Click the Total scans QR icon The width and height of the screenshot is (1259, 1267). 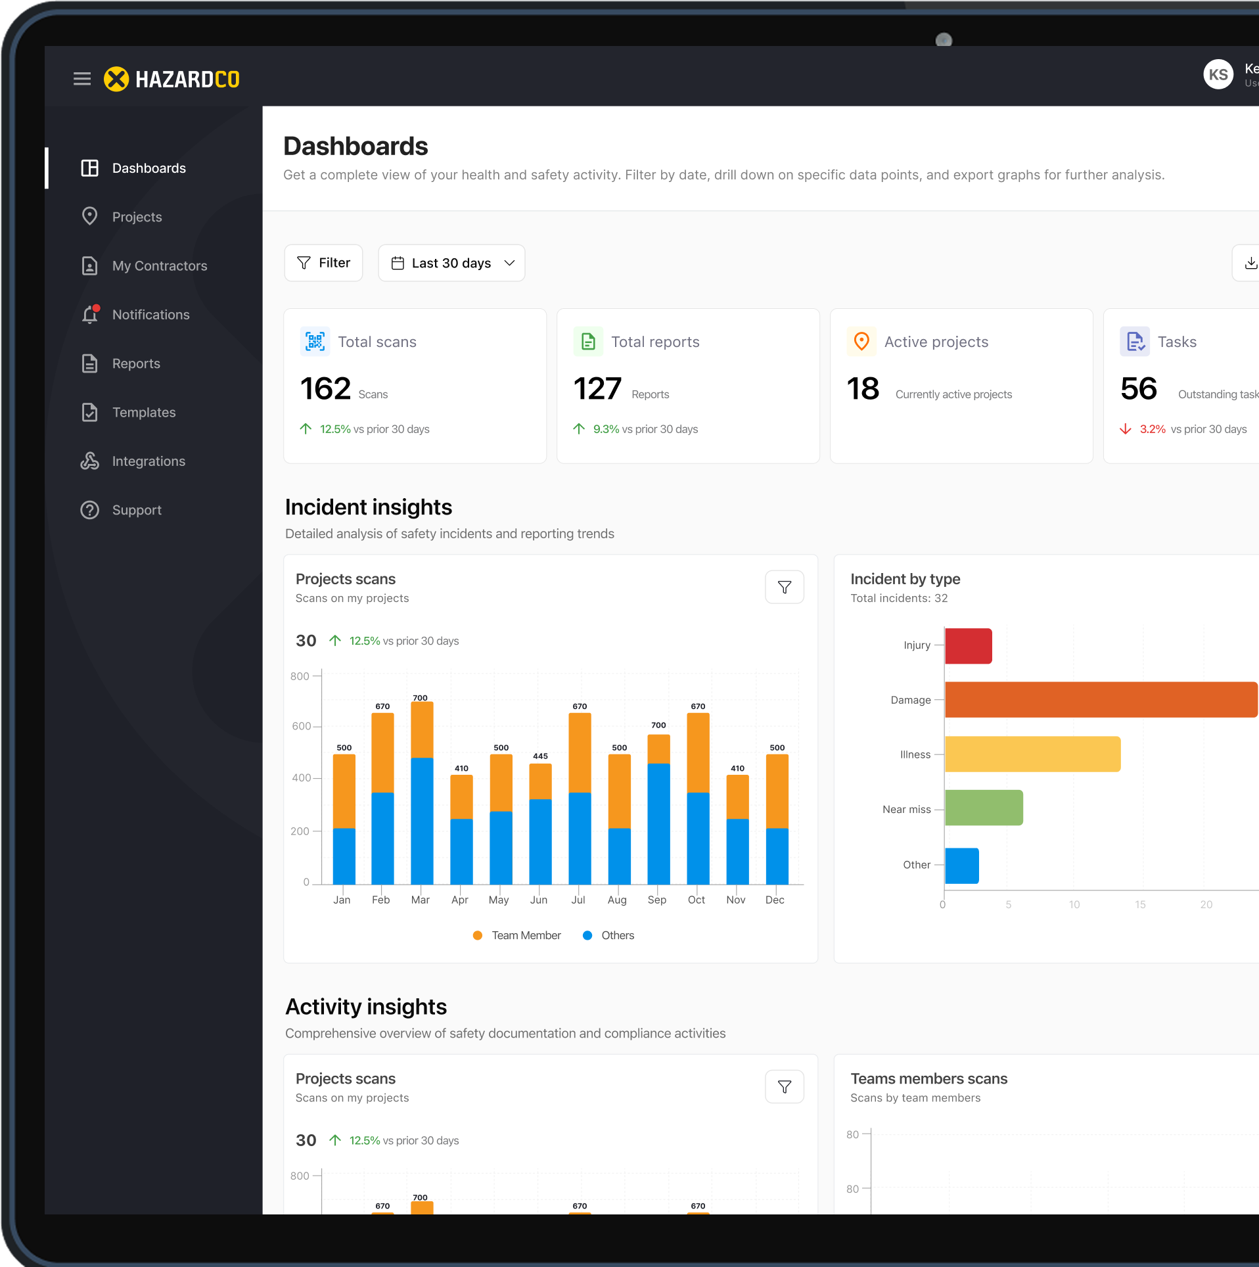click(315, 342)
